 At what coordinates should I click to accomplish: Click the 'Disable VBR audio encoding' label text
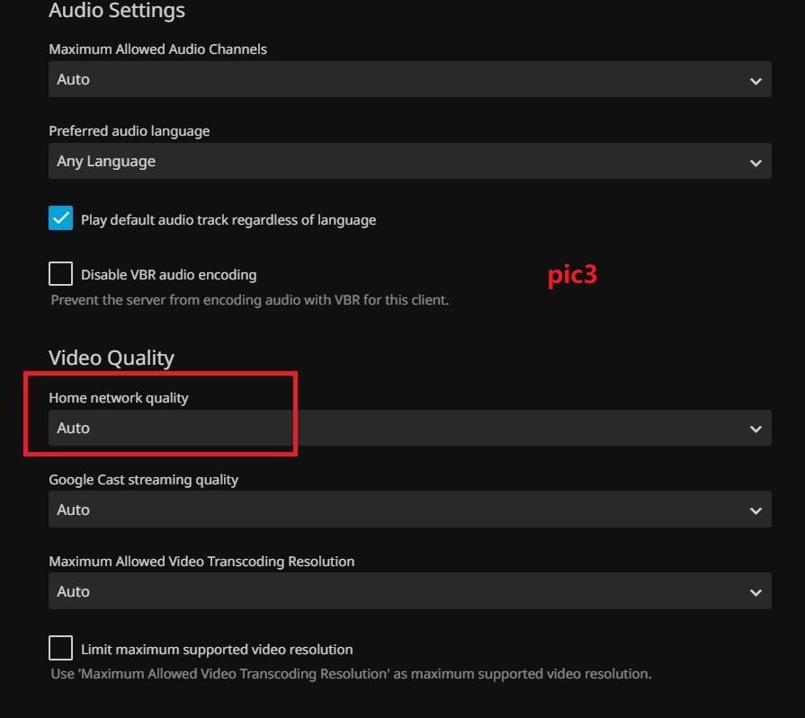click(168, 275)
